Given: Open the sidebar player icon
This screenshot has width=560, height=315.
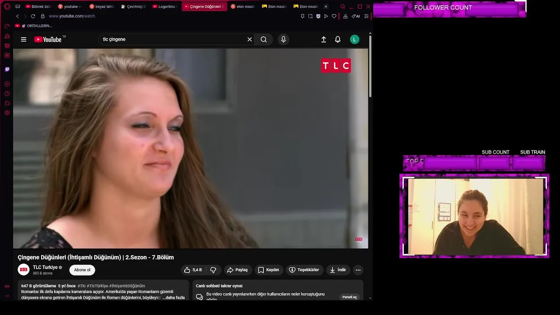Looking at the screenshot, I should point(7,84).
